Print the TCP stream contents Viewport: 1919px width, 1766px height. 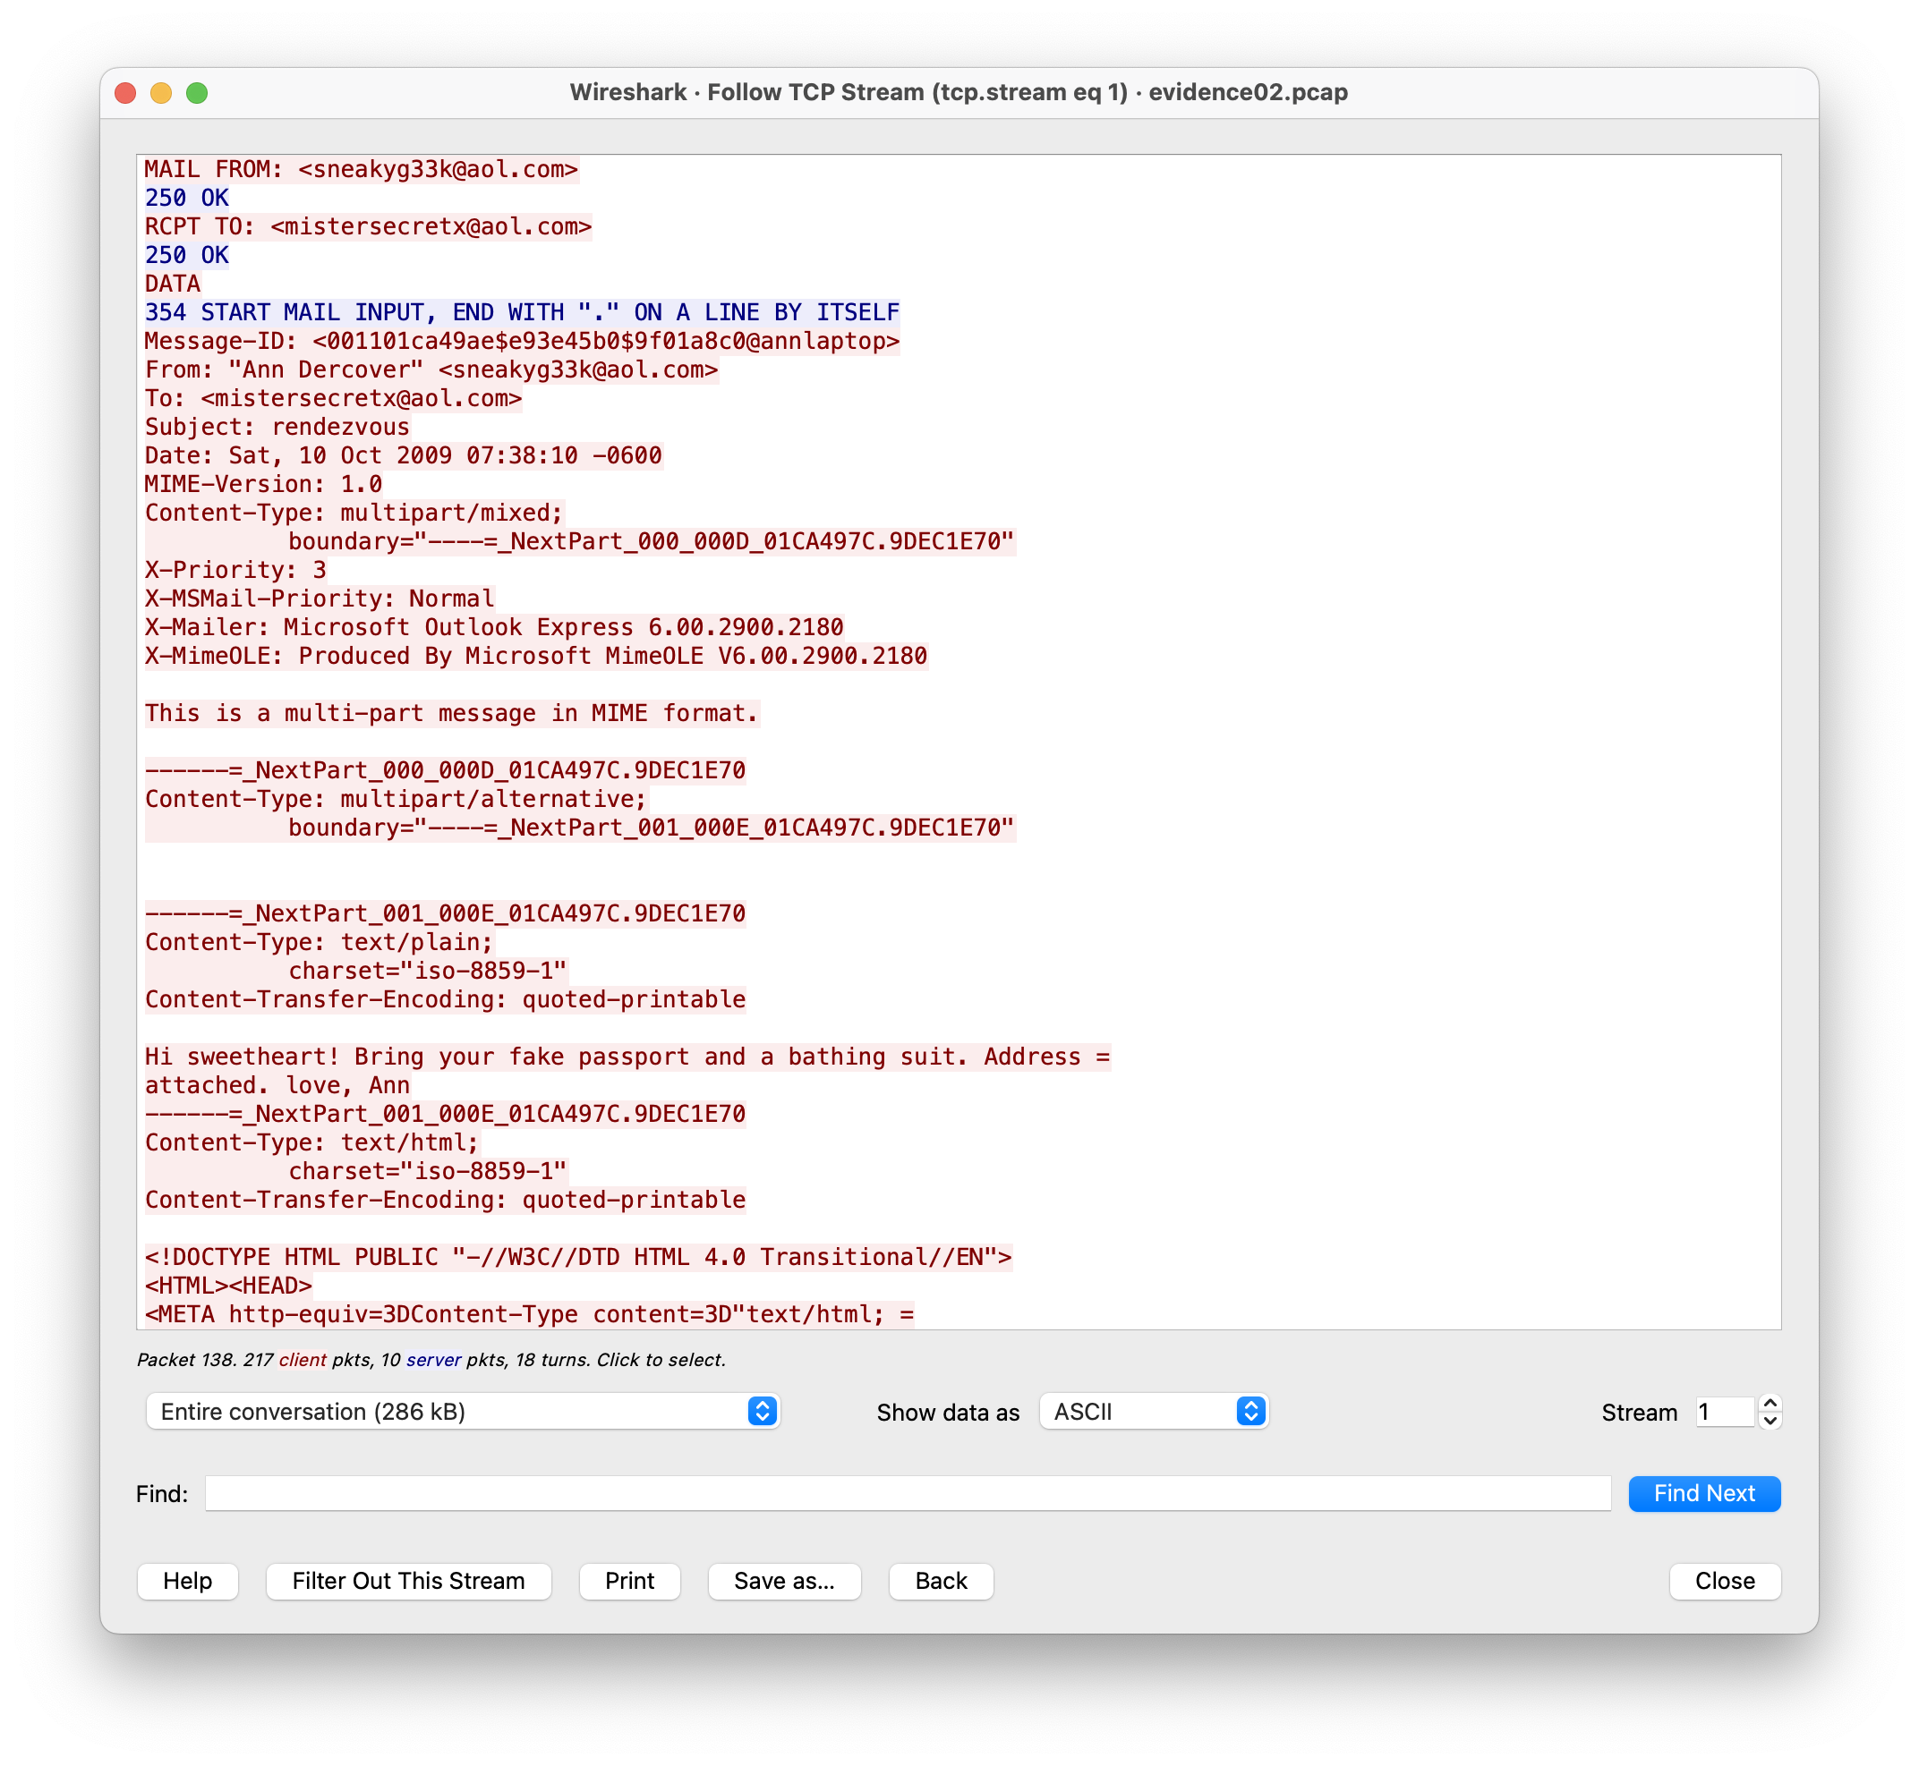tap(629, 1581)
